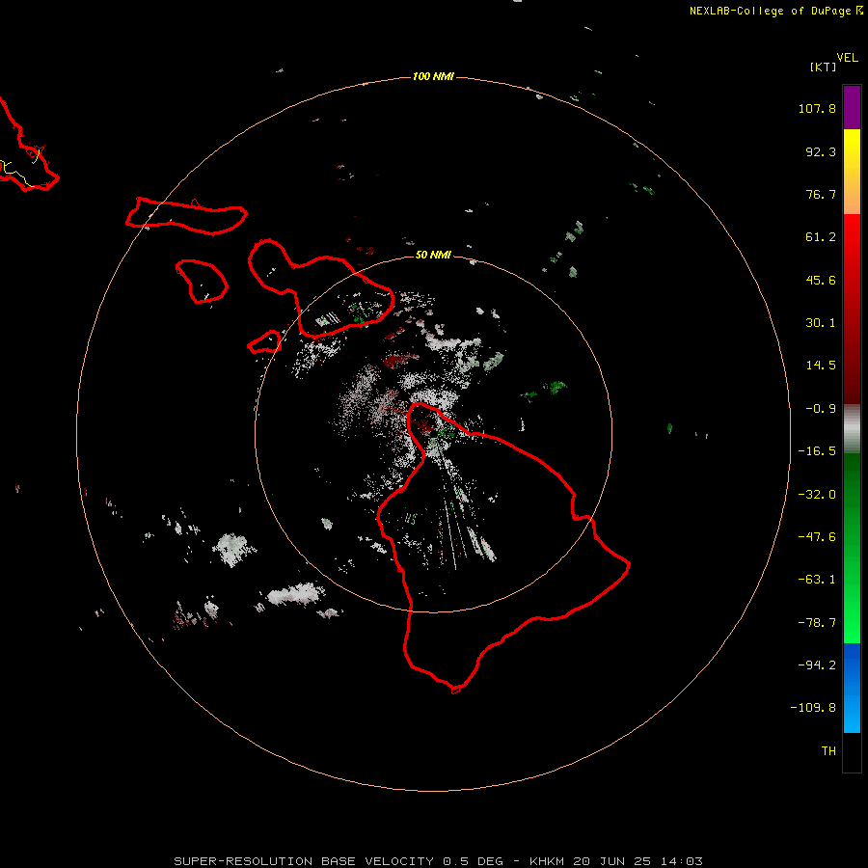Click the 107.8 velocity scale value
The width and height of the screenshot is (868, 868).
click(x=817, y=108)
